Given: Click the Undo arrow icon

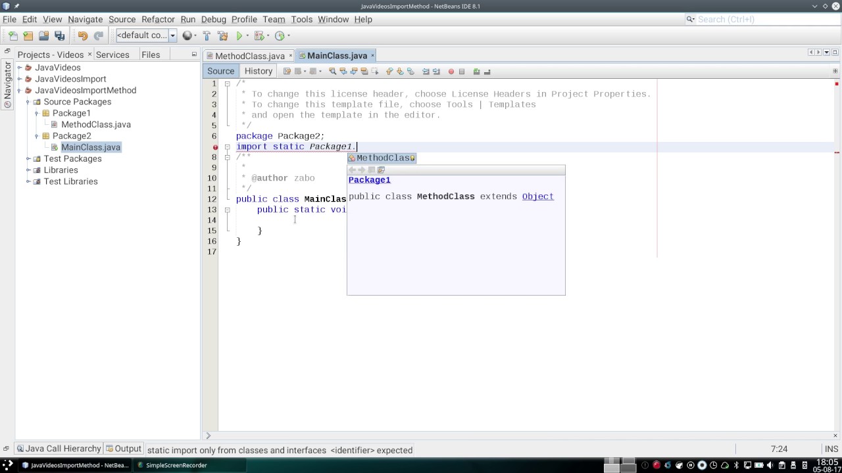Looking at the screenshot, I should point(83,35).
